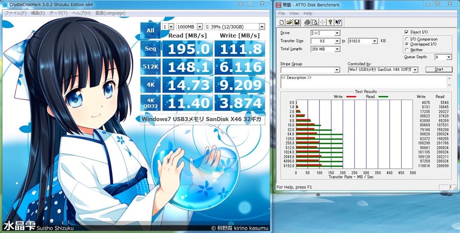Click the Start button in ATTO
460x233 pixels.
439,70
